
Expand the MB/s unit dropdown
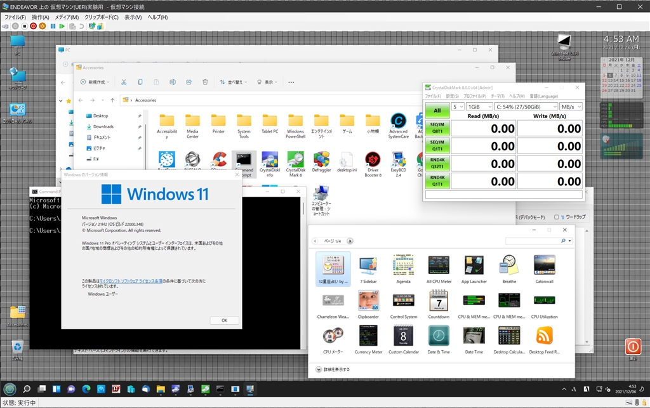[x=570, y=107]
